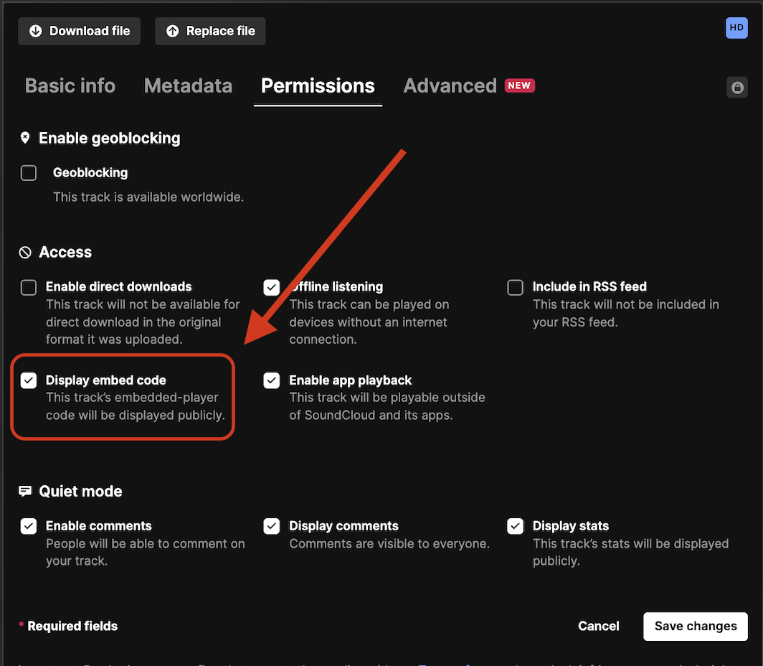763x666 pixels.
Task: Uncheck the Display stats option
Action: 515,526
